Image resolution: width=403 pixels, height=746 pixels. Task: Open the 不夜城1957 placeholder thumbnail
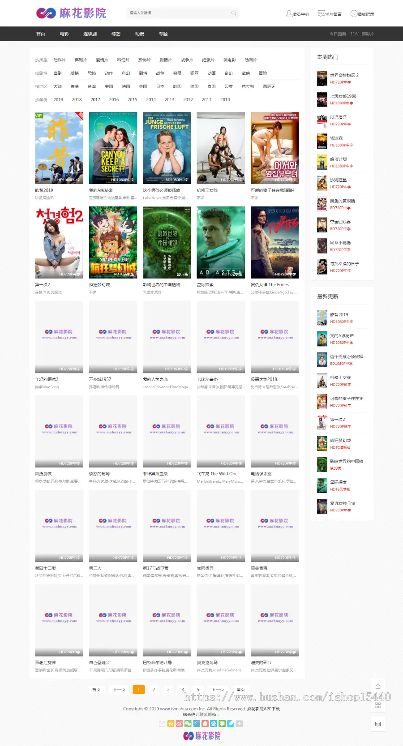pyautogui.click(x=113, y=337)
